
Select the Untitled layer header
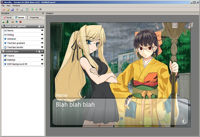(x=23, y=51)
